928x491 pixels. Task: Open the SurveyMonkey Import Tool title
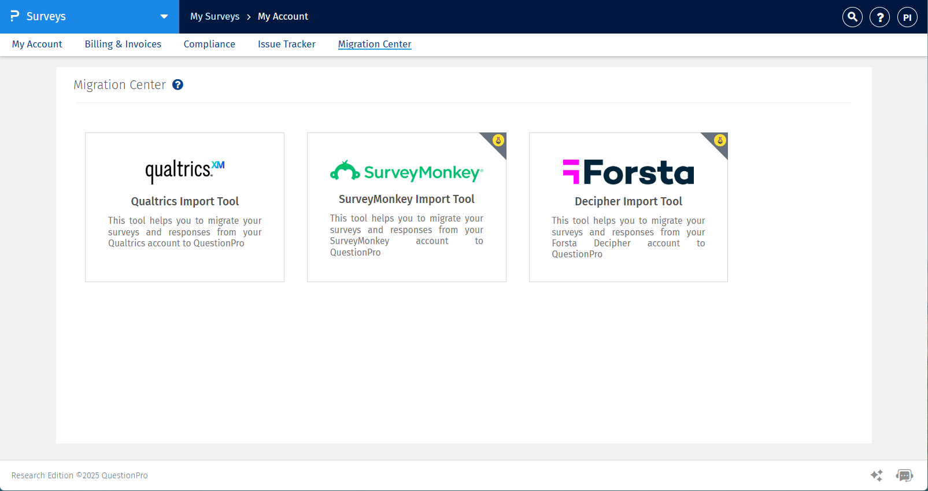(x=406, y=199)
